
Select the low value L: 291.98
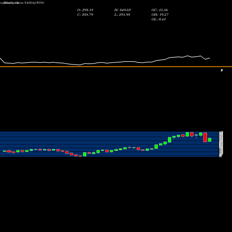coord(122,14)
